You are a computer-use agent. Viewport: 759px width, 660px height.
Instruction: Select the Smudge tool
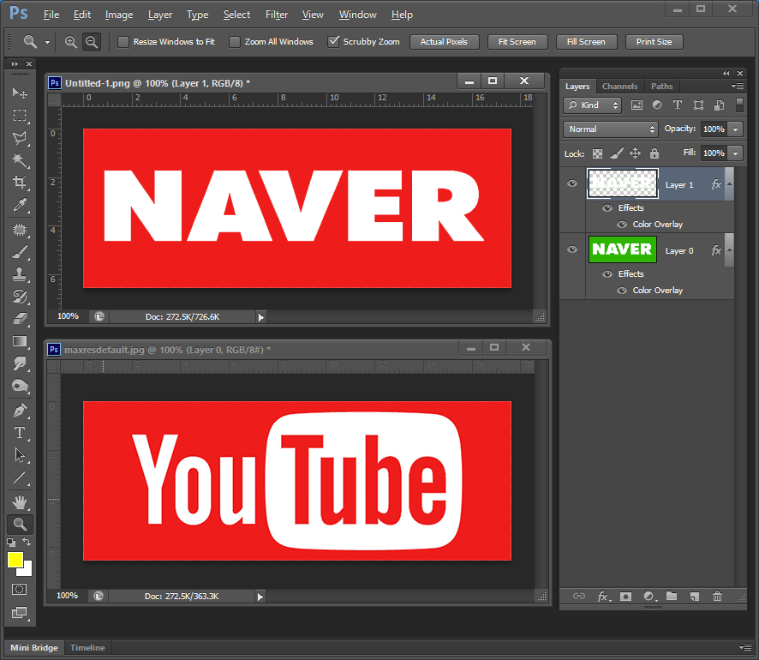(x=20, y=363)
